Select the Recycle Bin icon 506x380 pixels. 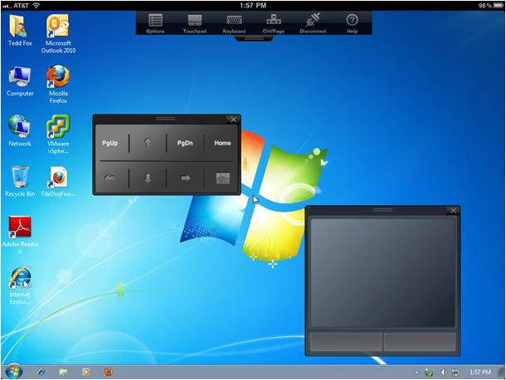pyautogui.click(x=20, y=181)
